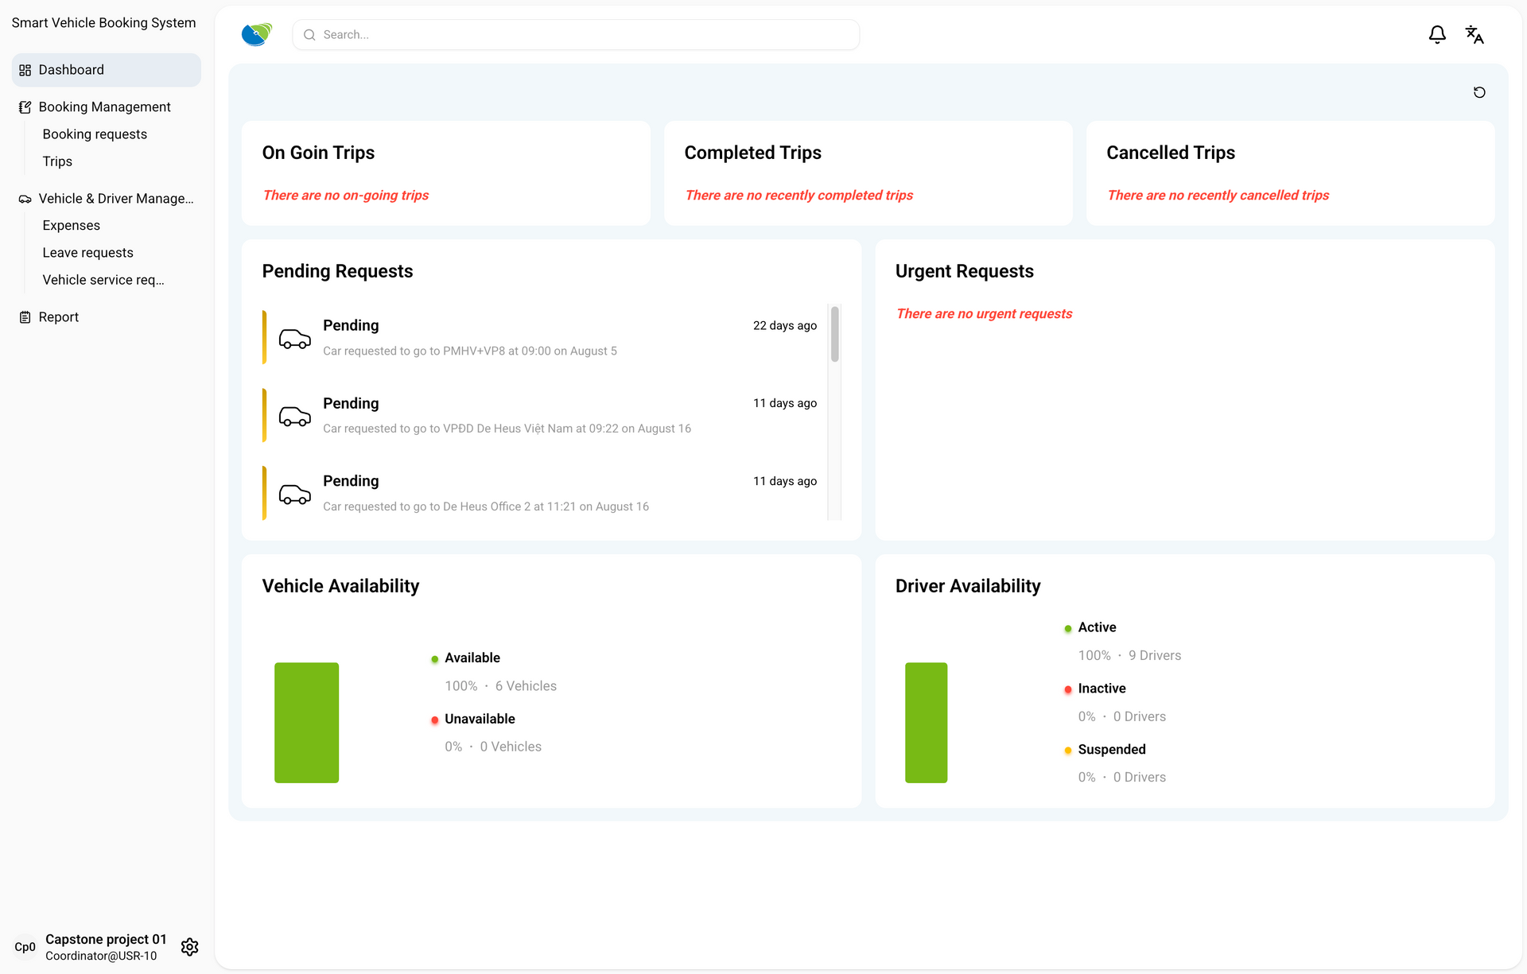Open the Trips sidebar item
The width and height of the screenshot is (1527, 974).
pyautogui.click(x=57, y=161)
